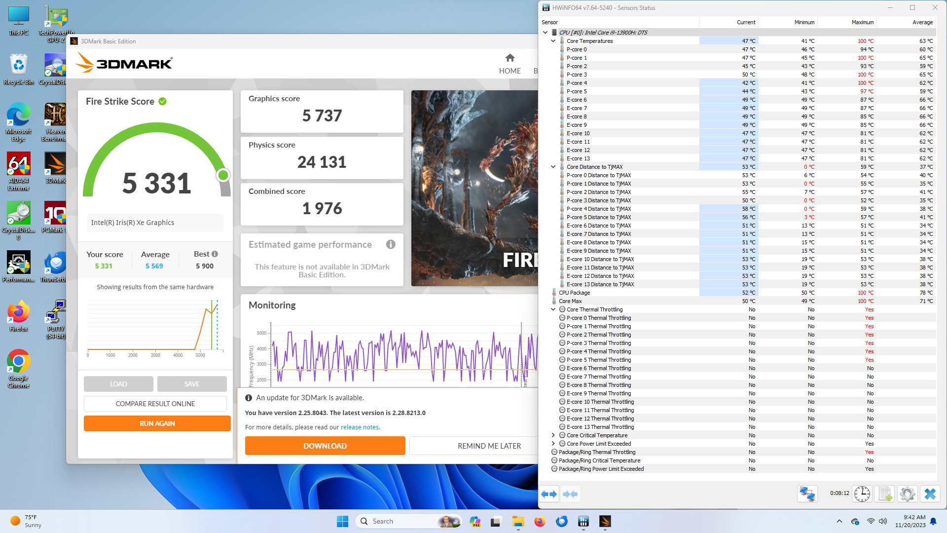Open Windows Start menu
The image size is (947, 533).
tap(342, 521)
